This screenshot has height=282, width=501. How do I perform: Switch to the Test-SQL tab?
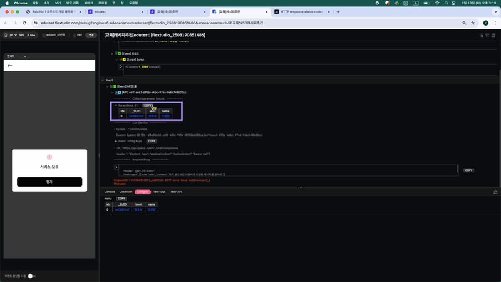point(159,192)
